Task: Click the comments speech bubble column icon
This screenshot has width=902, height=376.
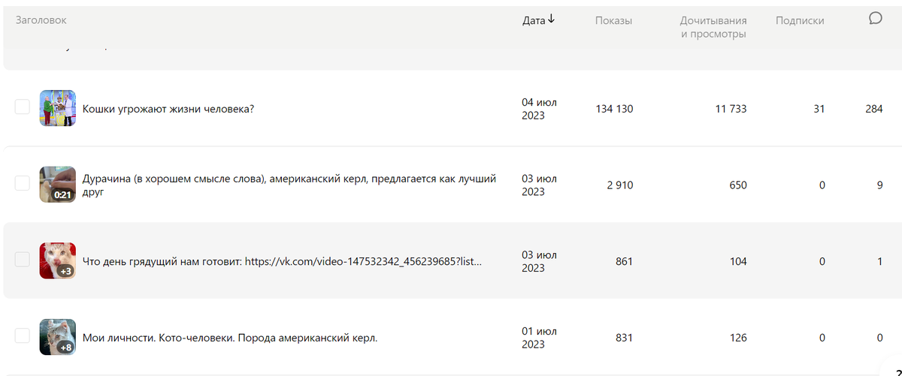Action: click(875, 19)
